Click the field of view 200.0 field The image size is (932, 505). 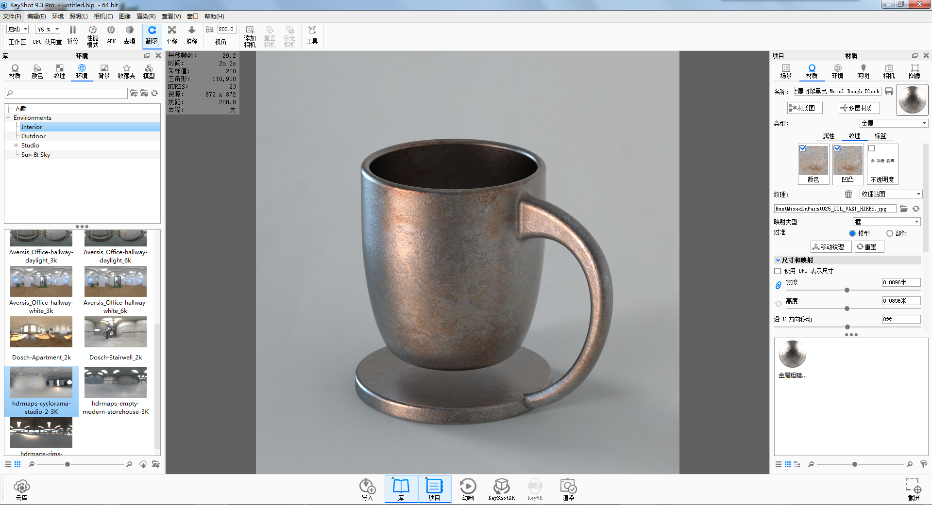point(227,29)
